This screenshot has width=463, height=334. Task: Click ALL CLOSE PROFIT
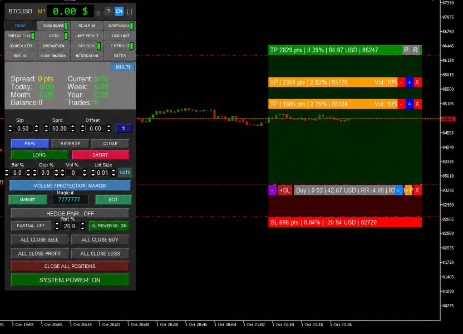(40, 253)
